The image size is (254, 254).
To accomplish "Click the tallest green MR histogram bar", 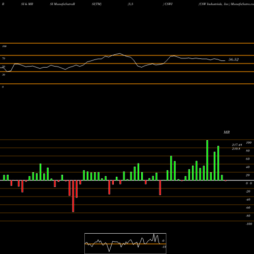I will (x=207, y=160).
